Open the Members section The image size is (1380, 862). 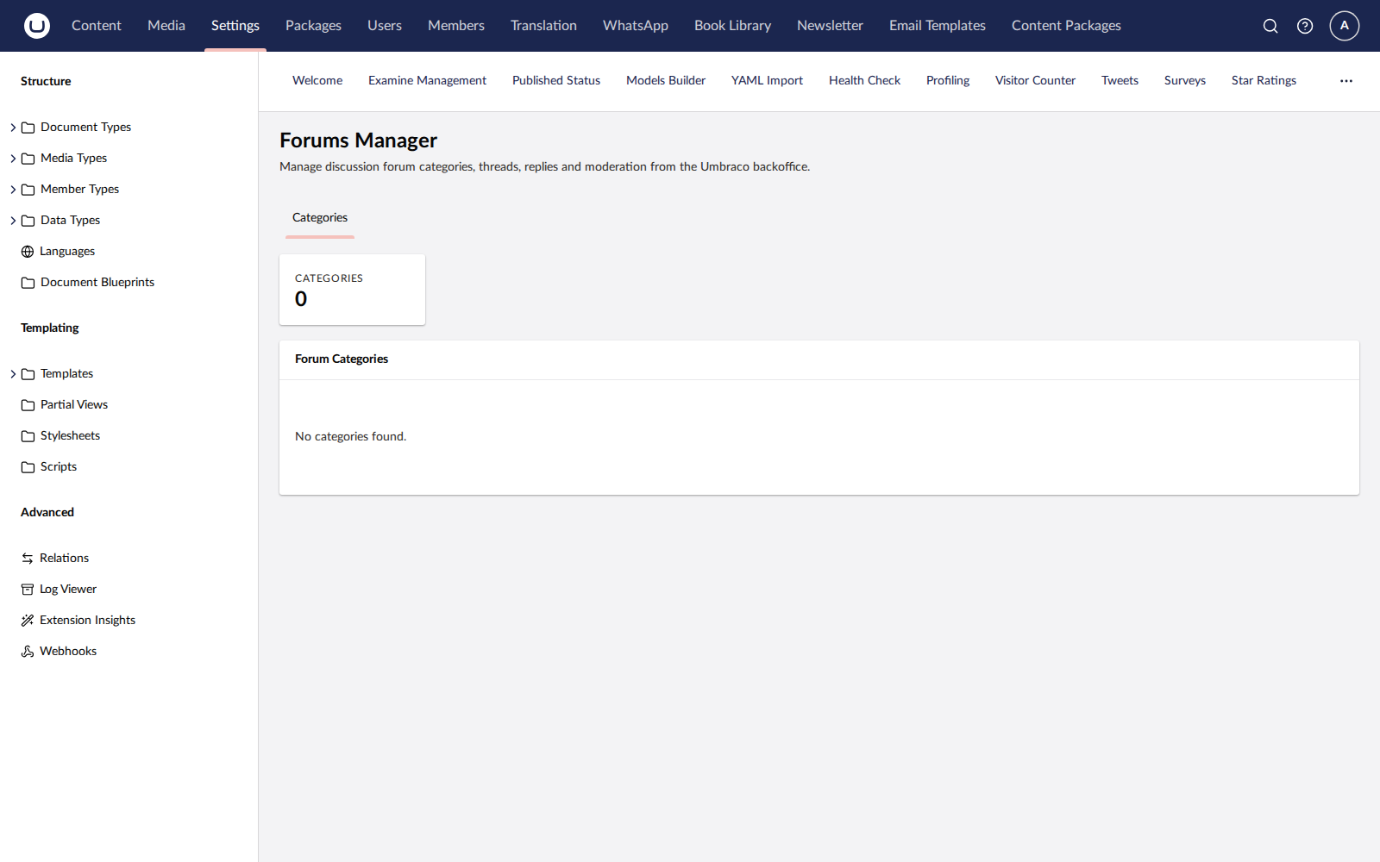[x=456, y=26]
